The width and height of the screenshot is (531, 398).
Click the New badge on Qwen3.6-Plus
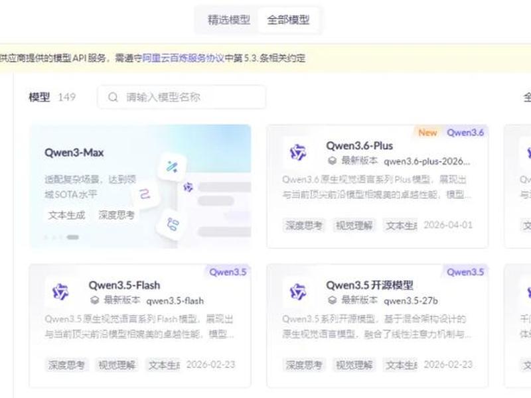(427, 133)
